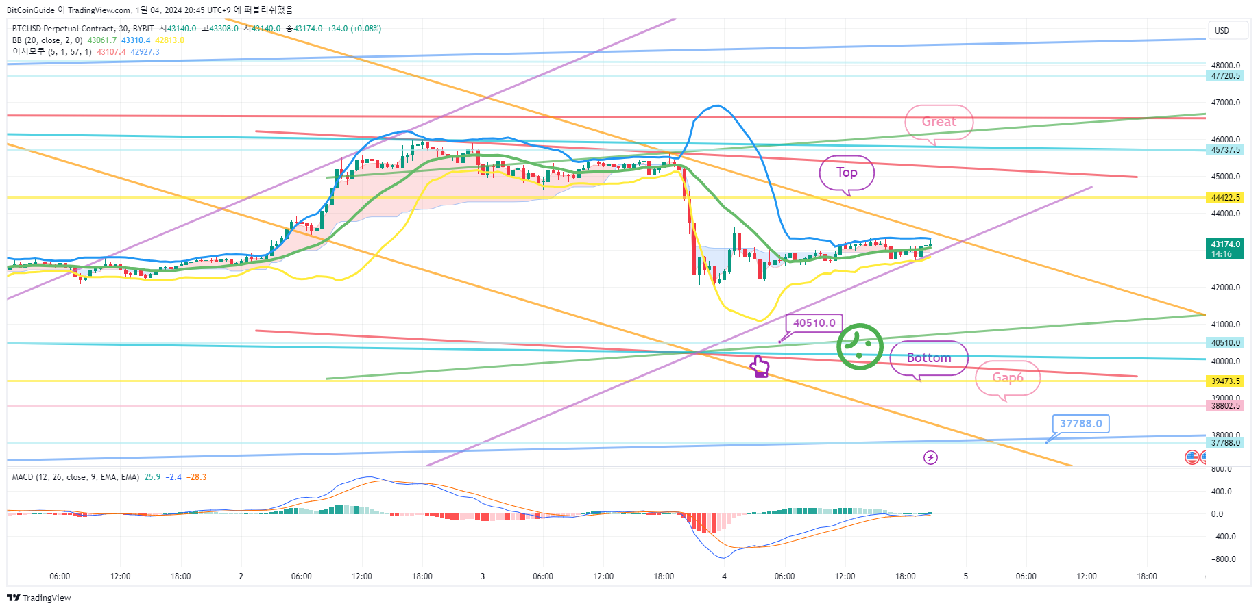
Task: Click the date label 5 on the time axis
Action: pos(965,576)
